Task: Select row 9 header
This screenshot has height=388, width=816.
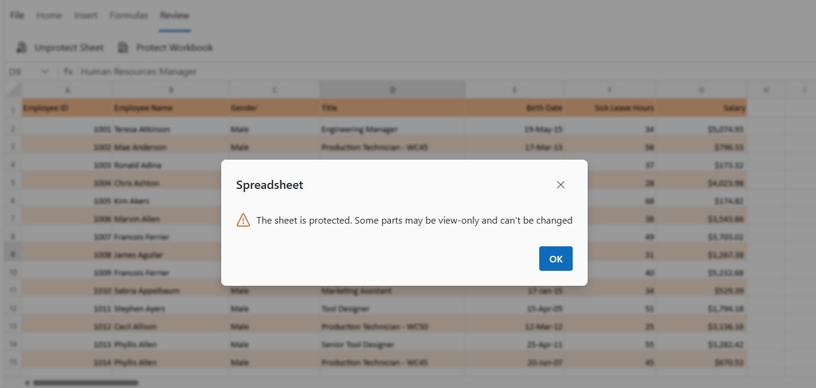Action: tap(13, 255)
